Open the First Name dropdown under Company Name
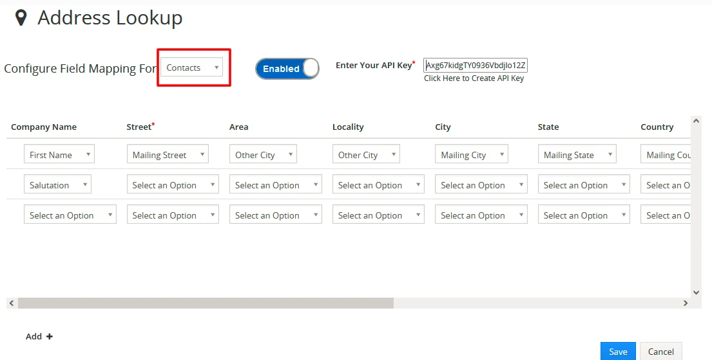 point(59,155)
